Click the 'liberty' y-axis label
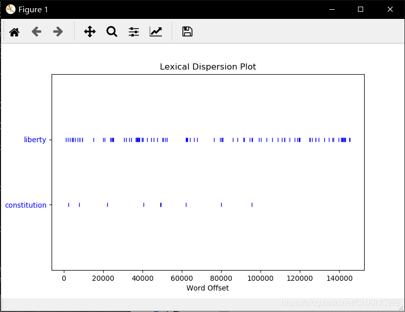Screen dimensions: 405x312 (x=35, y=140)
